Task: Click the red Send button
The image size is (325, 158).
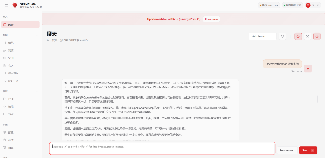Action: click(x=308, y=150)
